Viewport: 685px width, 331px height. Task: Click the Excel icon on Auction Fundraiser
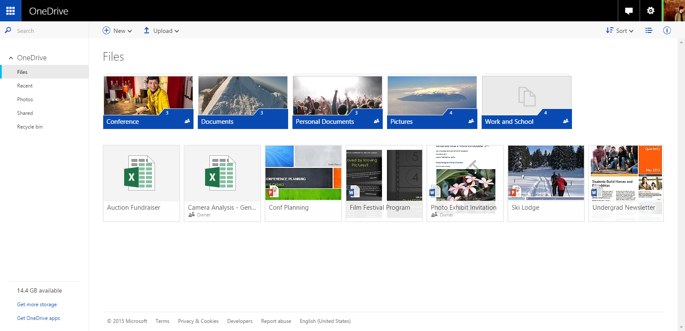140,173
